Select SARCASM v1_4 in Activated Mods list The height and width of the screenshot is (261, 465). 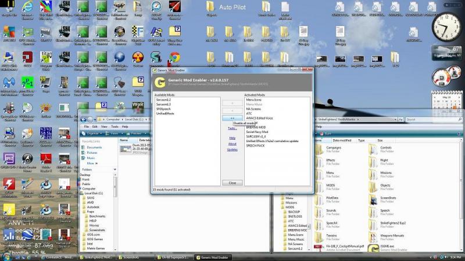pos(256,136)
